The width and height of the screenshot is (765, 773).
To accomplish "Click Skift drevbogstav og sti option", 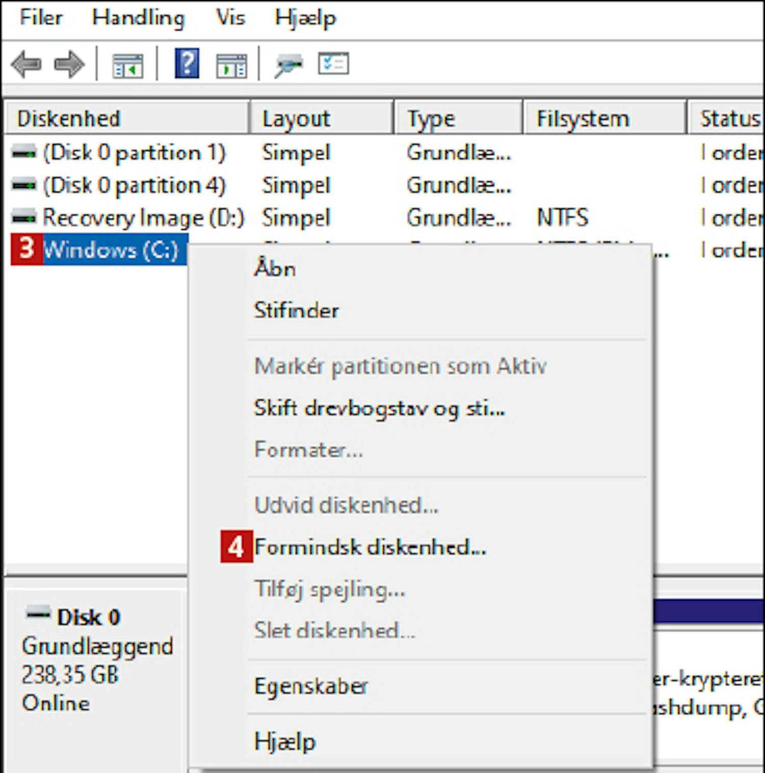I will (x=379, y=408).
